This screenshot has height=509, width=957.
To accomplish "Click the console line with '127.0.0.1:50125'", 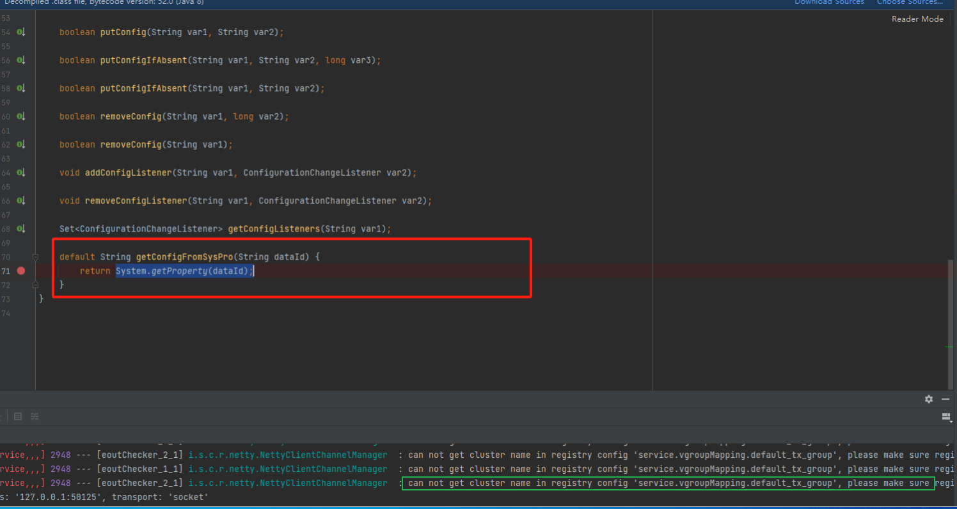I will (104, 497).
